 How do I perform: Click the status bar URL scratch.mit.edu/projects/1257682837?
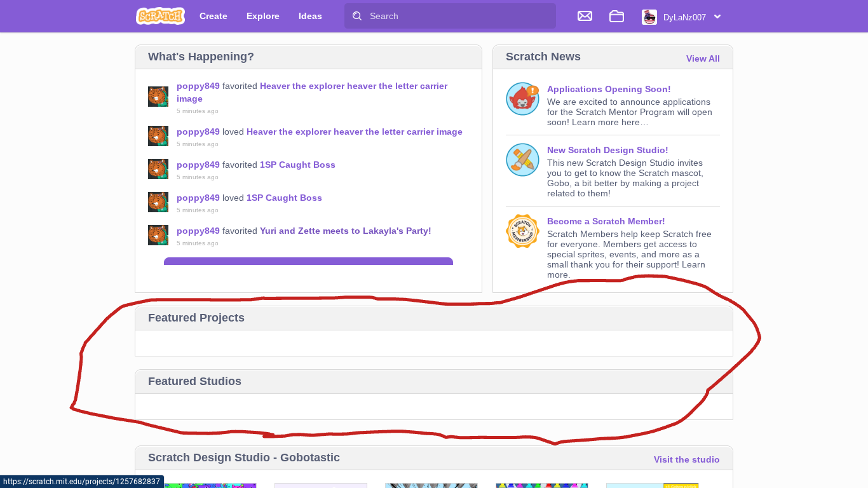(x=81, y=482)
